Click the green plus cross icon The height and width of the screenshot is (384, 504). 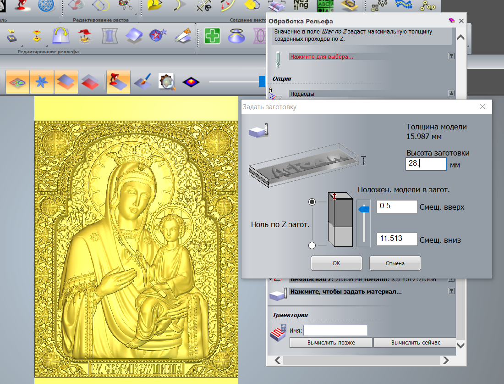[213, 36]
